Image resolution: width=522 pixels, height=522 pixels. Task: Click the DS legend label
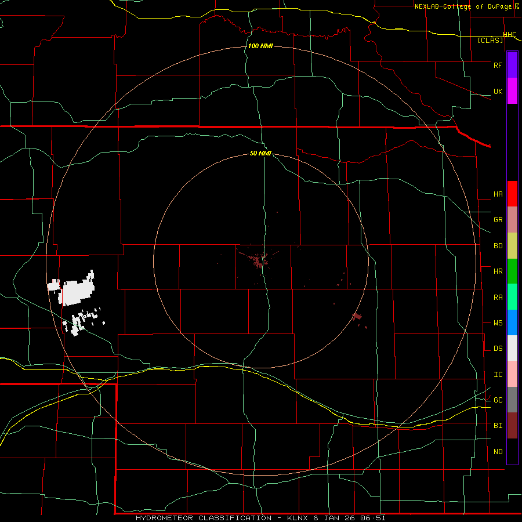(498, 348)
